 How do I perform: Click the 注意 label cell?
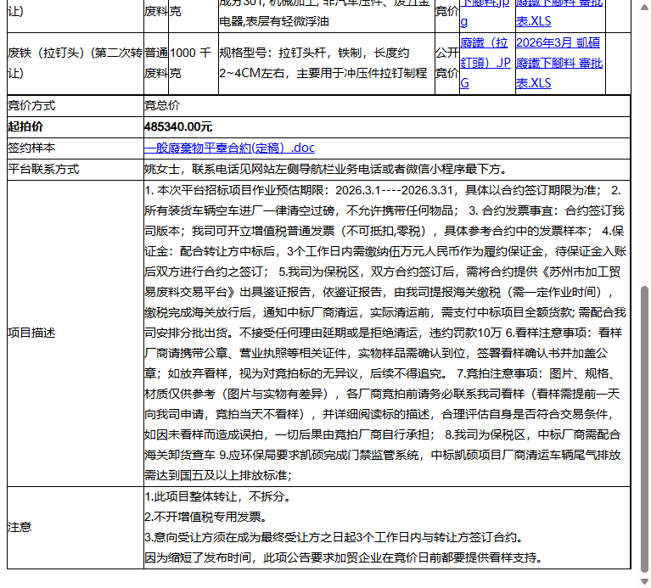pyautogui.click(x=76, y=528)
